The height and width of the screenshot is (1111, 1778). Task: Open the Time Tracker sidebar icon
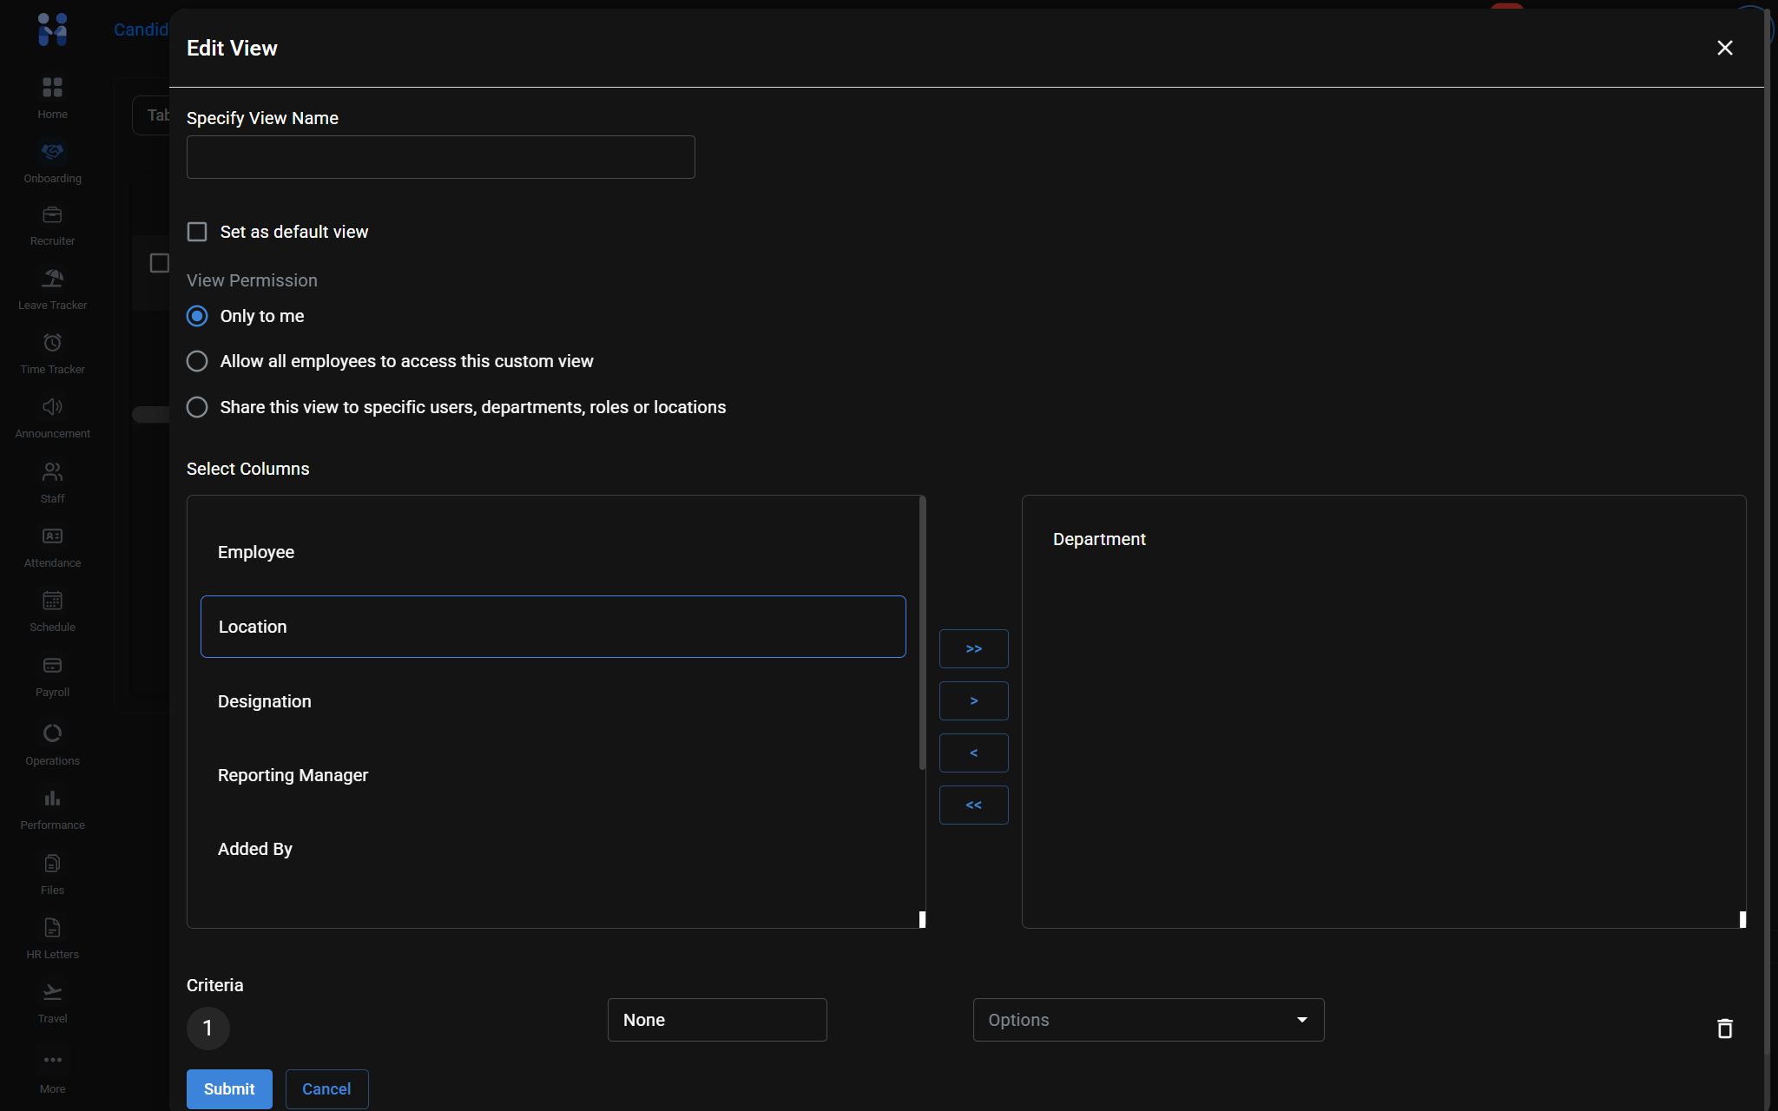point(52,344)
